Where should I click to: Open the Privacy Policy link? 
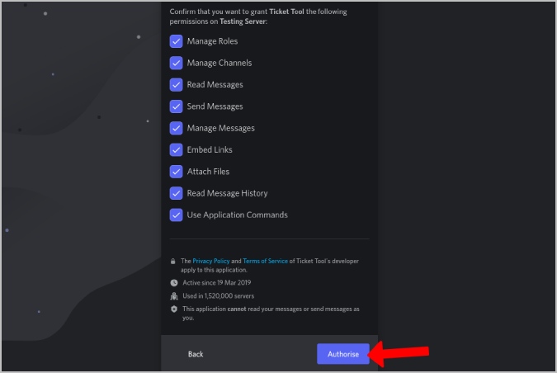[211, 261]
